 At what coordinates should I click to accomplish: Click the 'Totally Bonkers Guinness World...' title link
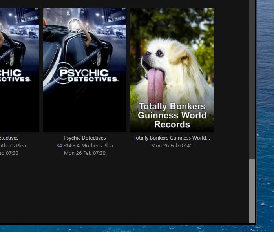[172, 138]
